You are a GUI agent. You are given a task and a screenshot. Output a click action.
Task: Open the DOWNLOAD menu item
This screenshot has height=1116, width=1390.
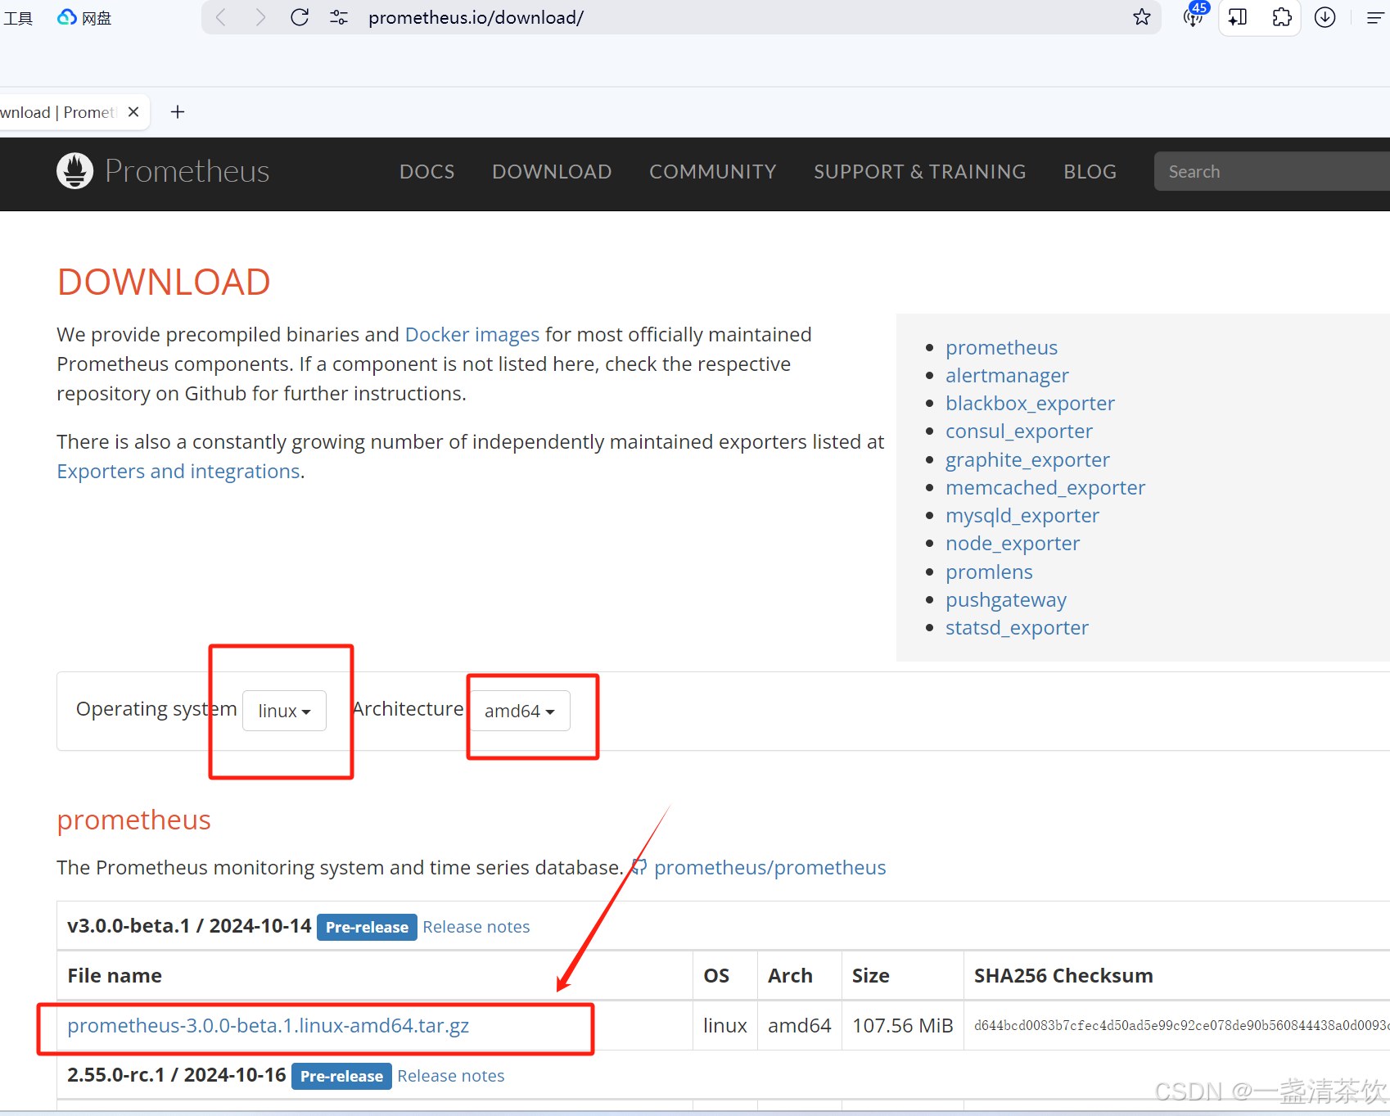552,172
